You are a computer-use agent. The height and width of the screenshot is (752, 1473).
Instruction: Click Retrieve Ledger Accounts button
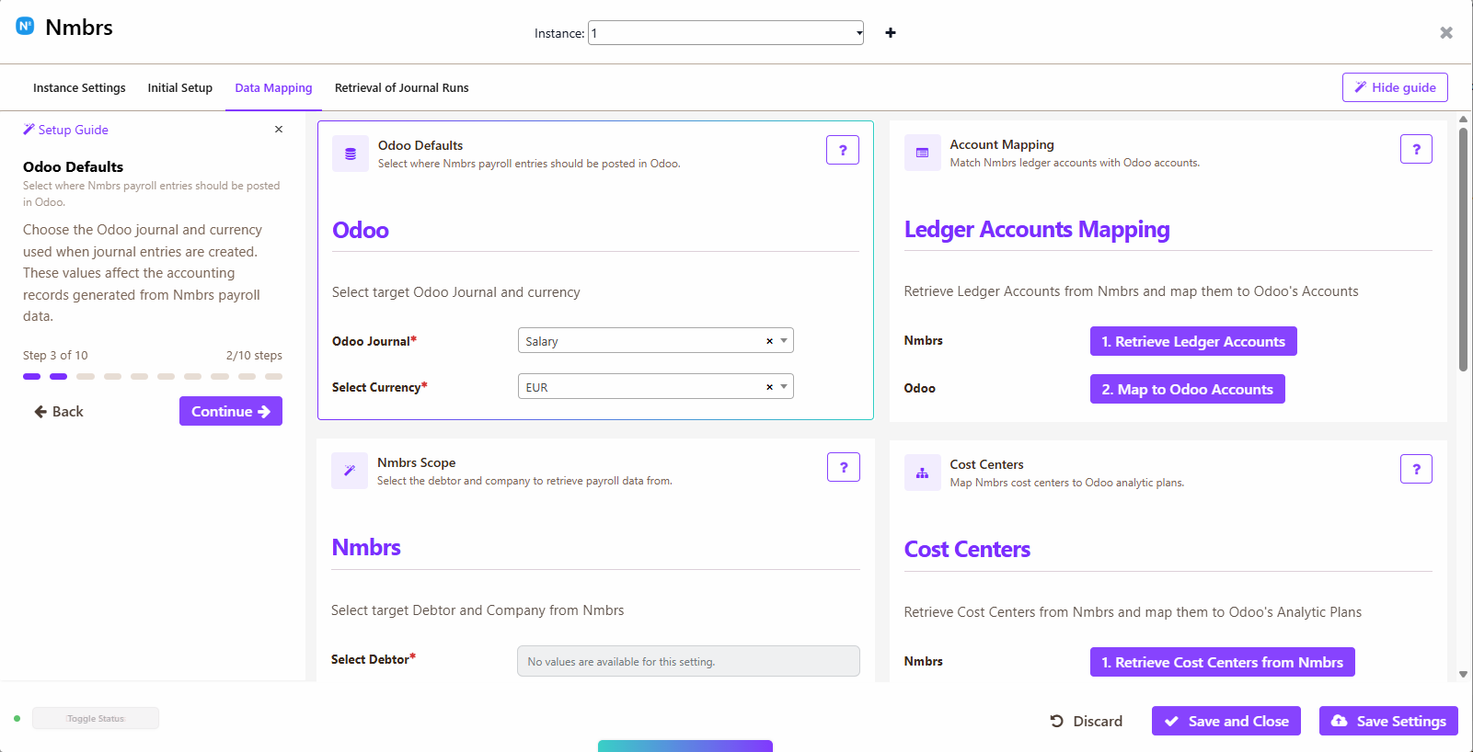[1193, 341]
